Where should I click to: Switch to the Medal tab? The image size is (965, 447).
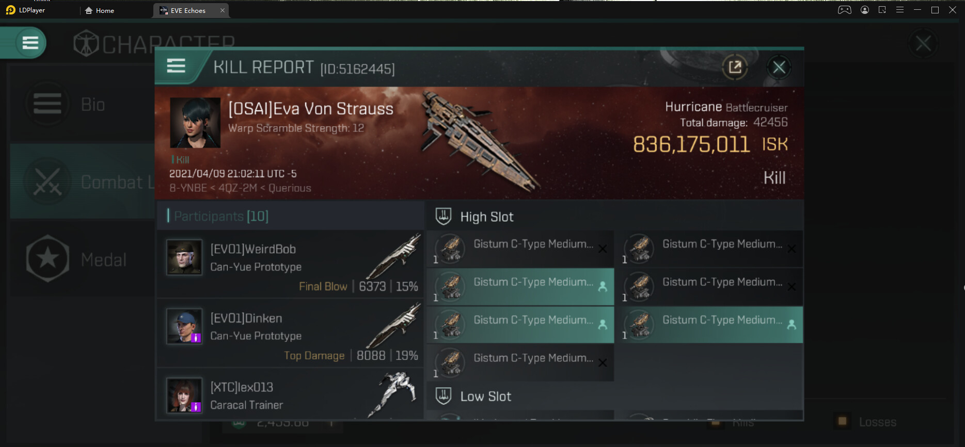click(x=83, y=259)
